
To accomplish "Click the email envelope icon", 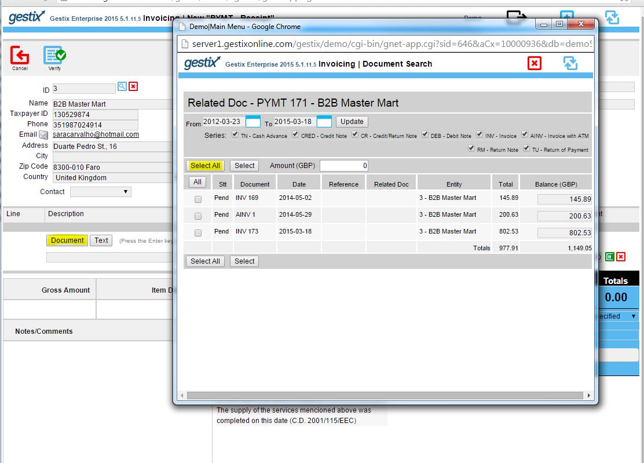I will pos(43,135).
